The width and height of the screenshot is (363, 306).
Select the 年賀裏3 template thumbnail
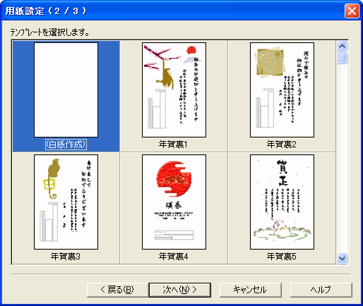[x=66, y=202]
